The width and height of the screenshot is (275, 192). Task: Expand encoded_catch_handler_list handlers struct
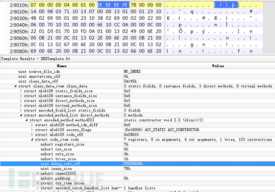coord(38,188)
